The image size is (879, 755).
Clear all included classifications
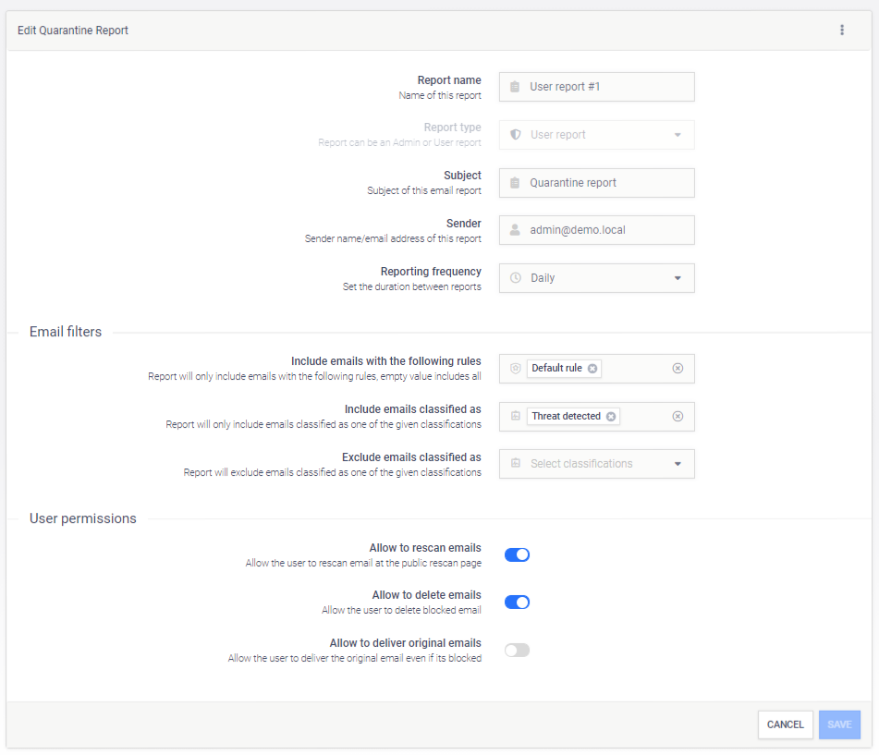coord(678,417)
